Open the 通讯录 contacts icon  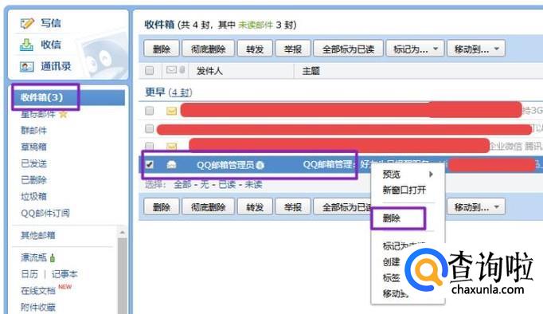tap(26, 66)
